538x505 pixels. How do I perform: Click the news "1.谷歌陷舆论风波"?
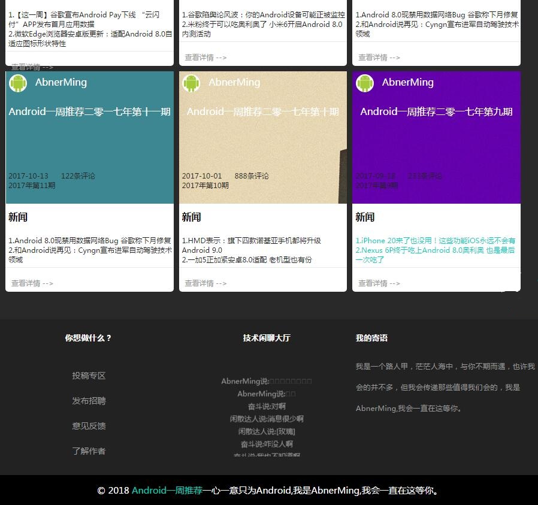pos(263,15)
